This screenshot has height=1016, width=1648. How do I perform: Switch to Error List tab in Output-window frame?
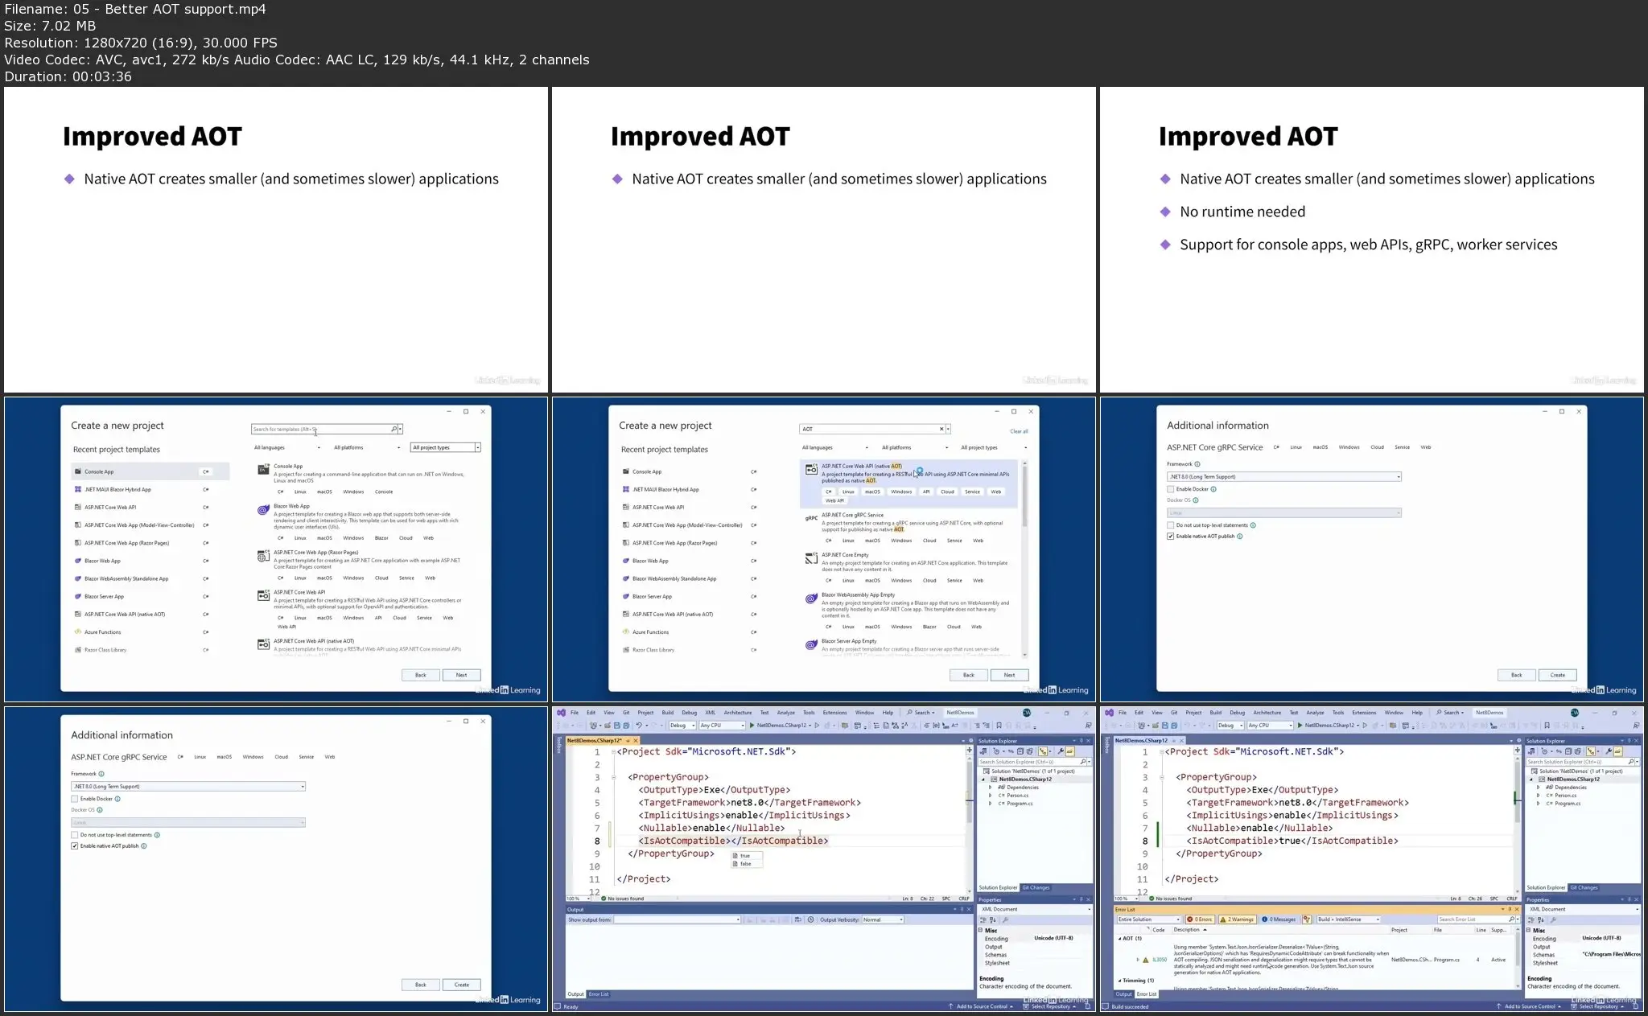point(599,994)
